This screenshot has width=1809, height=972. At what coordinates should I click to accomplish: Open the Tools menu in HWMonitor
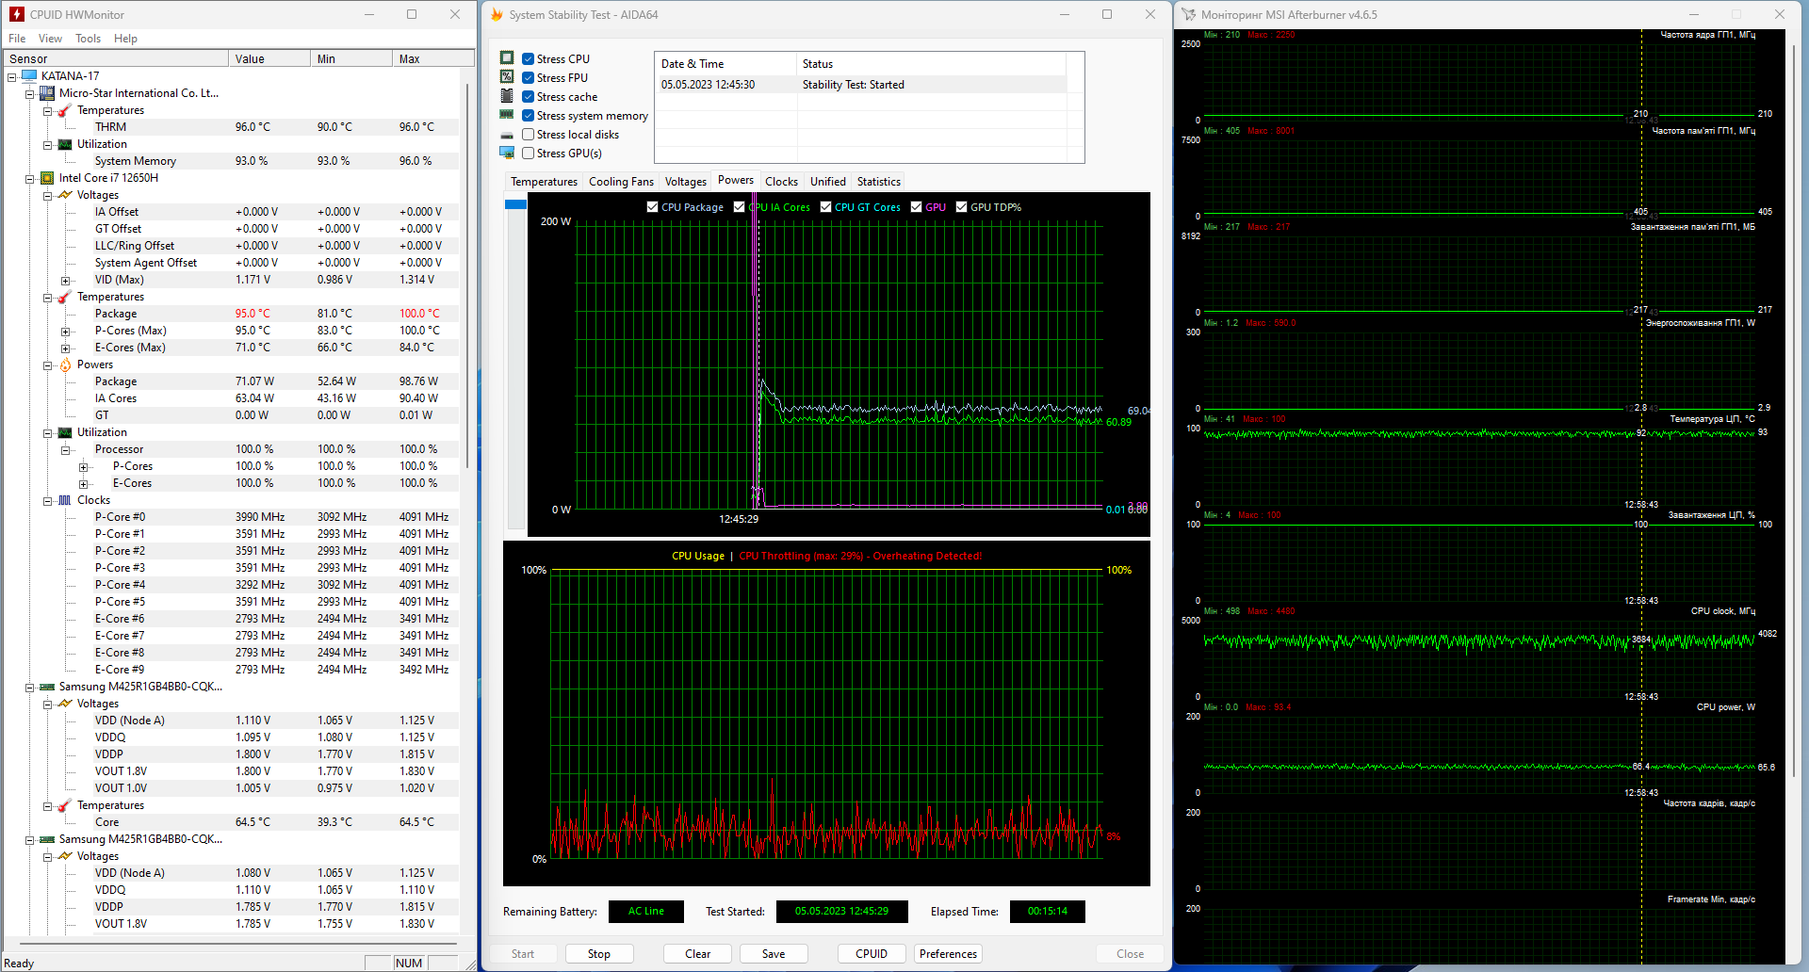pyautogui.click(x=88, y=39)
